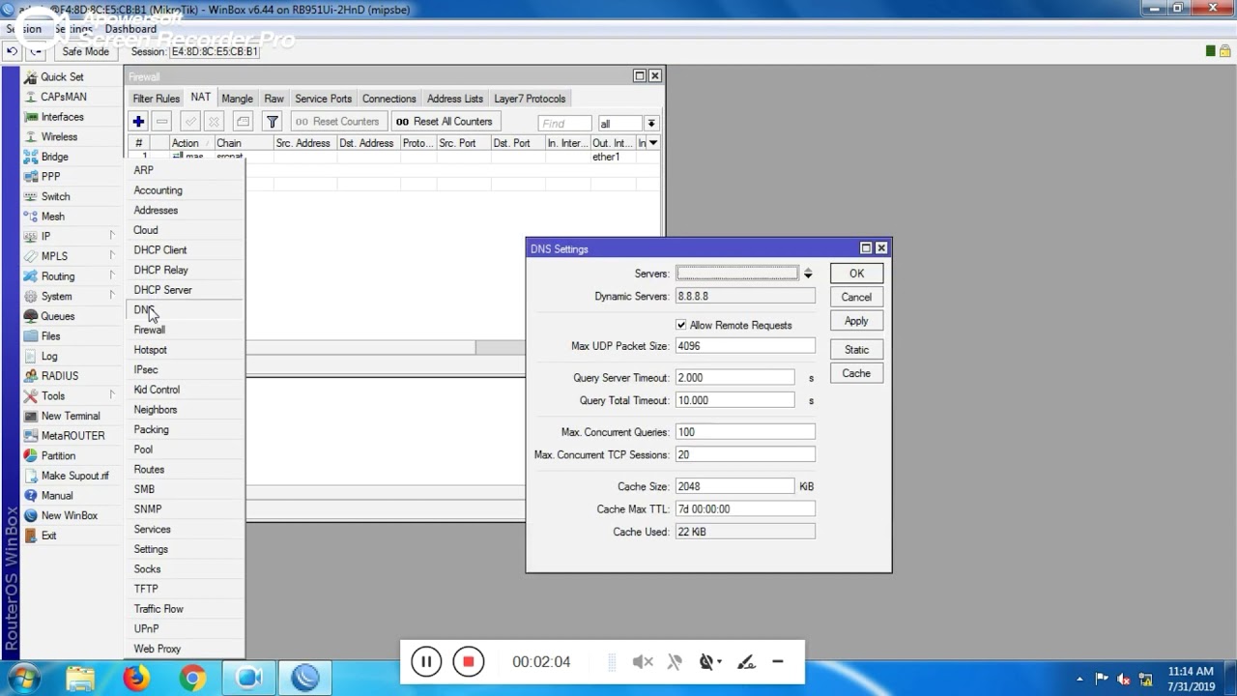Viewport: 1237px width, 696px height.
Task: Open Partition in the sidebar
Action: pos(58,456)
